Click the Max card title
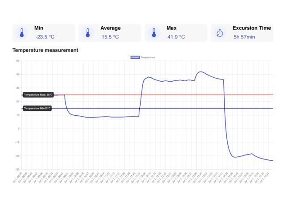This screenshot has height=212, width=283. 172,28
